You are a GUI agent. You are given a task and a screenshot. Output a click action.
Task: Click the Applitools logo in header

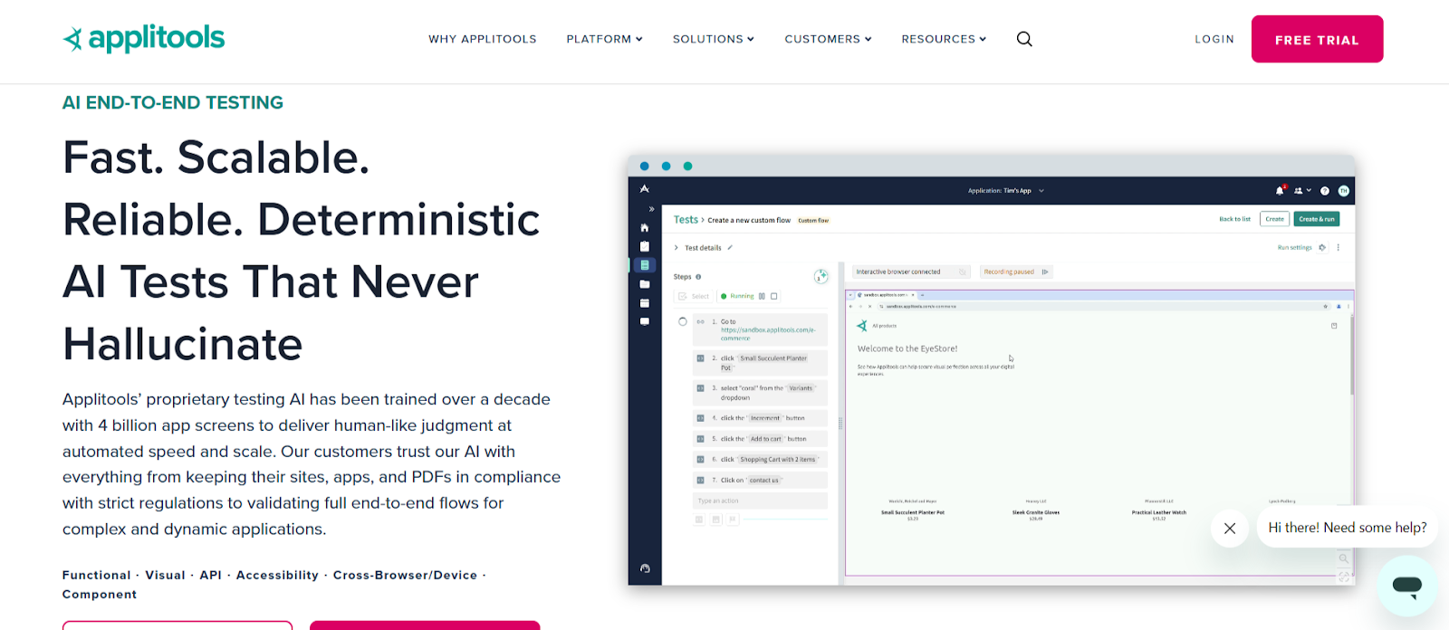[143, 38]
